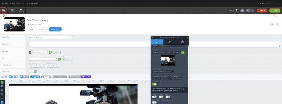
Task: Click the Live Streaming breadcrumb link
Action: pyautogui.click(x=17, y=3)
